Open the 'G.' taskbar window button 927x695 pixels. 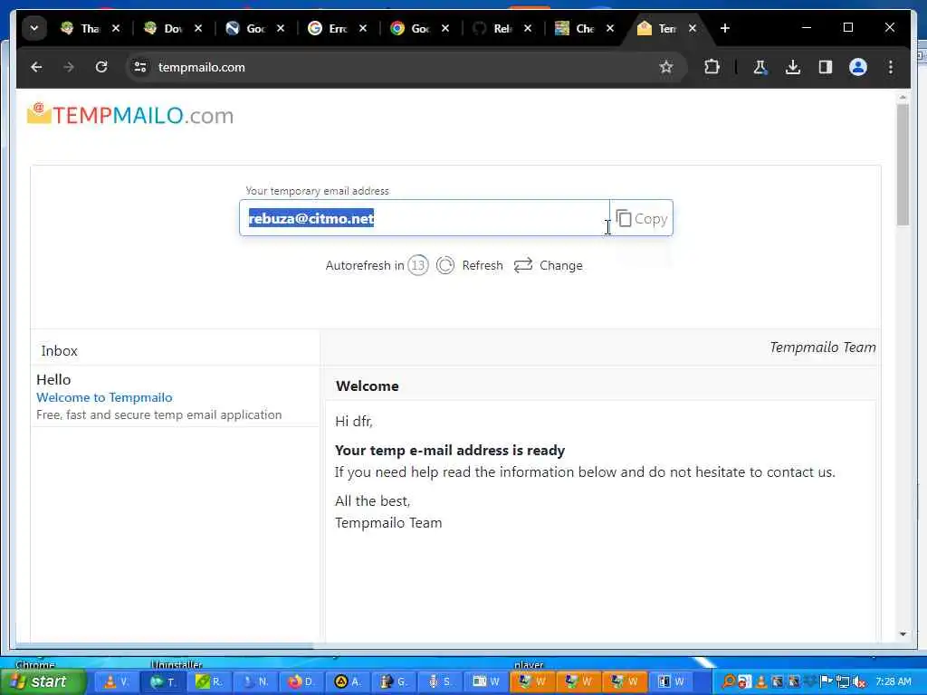coord(394,682)
